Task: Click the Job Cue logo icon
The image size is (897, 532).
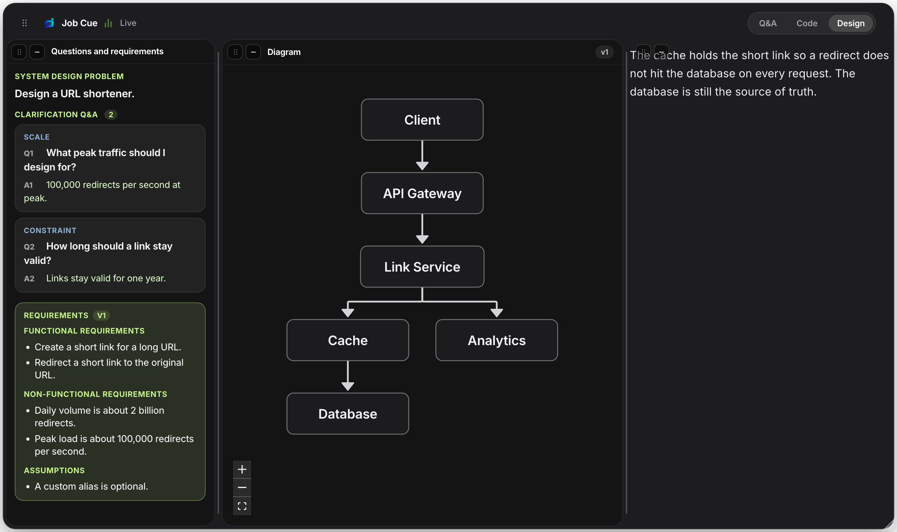Action: (x=49, y=23)
